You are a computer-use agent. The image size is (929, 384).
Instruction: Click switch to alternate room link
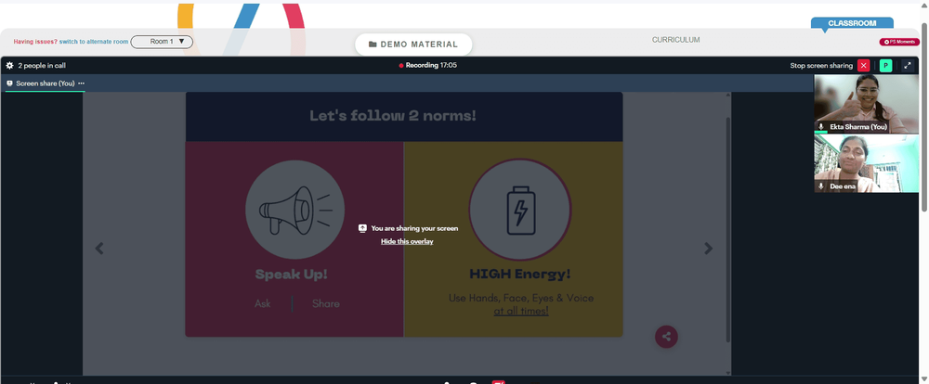(x=94, y=42)
